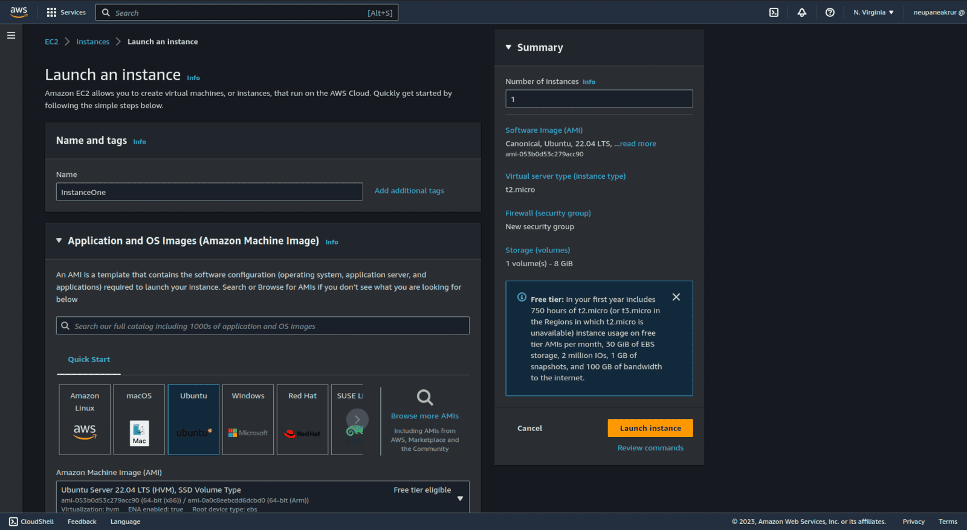Switch to the Quick Start tab

(x=89, y=359)
